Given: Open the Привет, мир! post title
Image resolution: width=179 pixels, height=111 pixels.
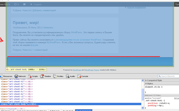Looking at the screenshot, I should [26, 23].
